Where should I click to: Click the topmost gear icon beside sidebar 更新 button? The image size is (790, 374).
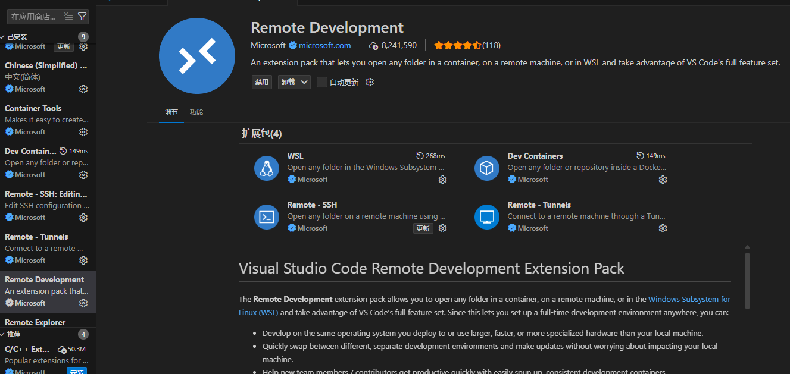coord(83,46)
